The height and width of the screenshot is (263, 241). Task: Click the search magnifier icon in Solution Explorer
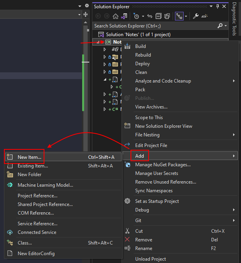click(x=220, y=26)
